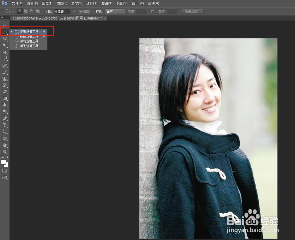
Task: Toggle Quick Mask mode
Action: point(4,171)
